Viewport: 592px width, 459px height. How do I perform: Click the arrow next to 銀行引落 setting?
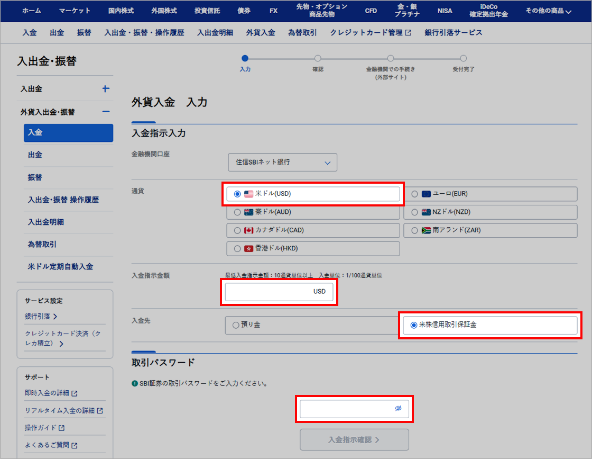coord(55,317)
